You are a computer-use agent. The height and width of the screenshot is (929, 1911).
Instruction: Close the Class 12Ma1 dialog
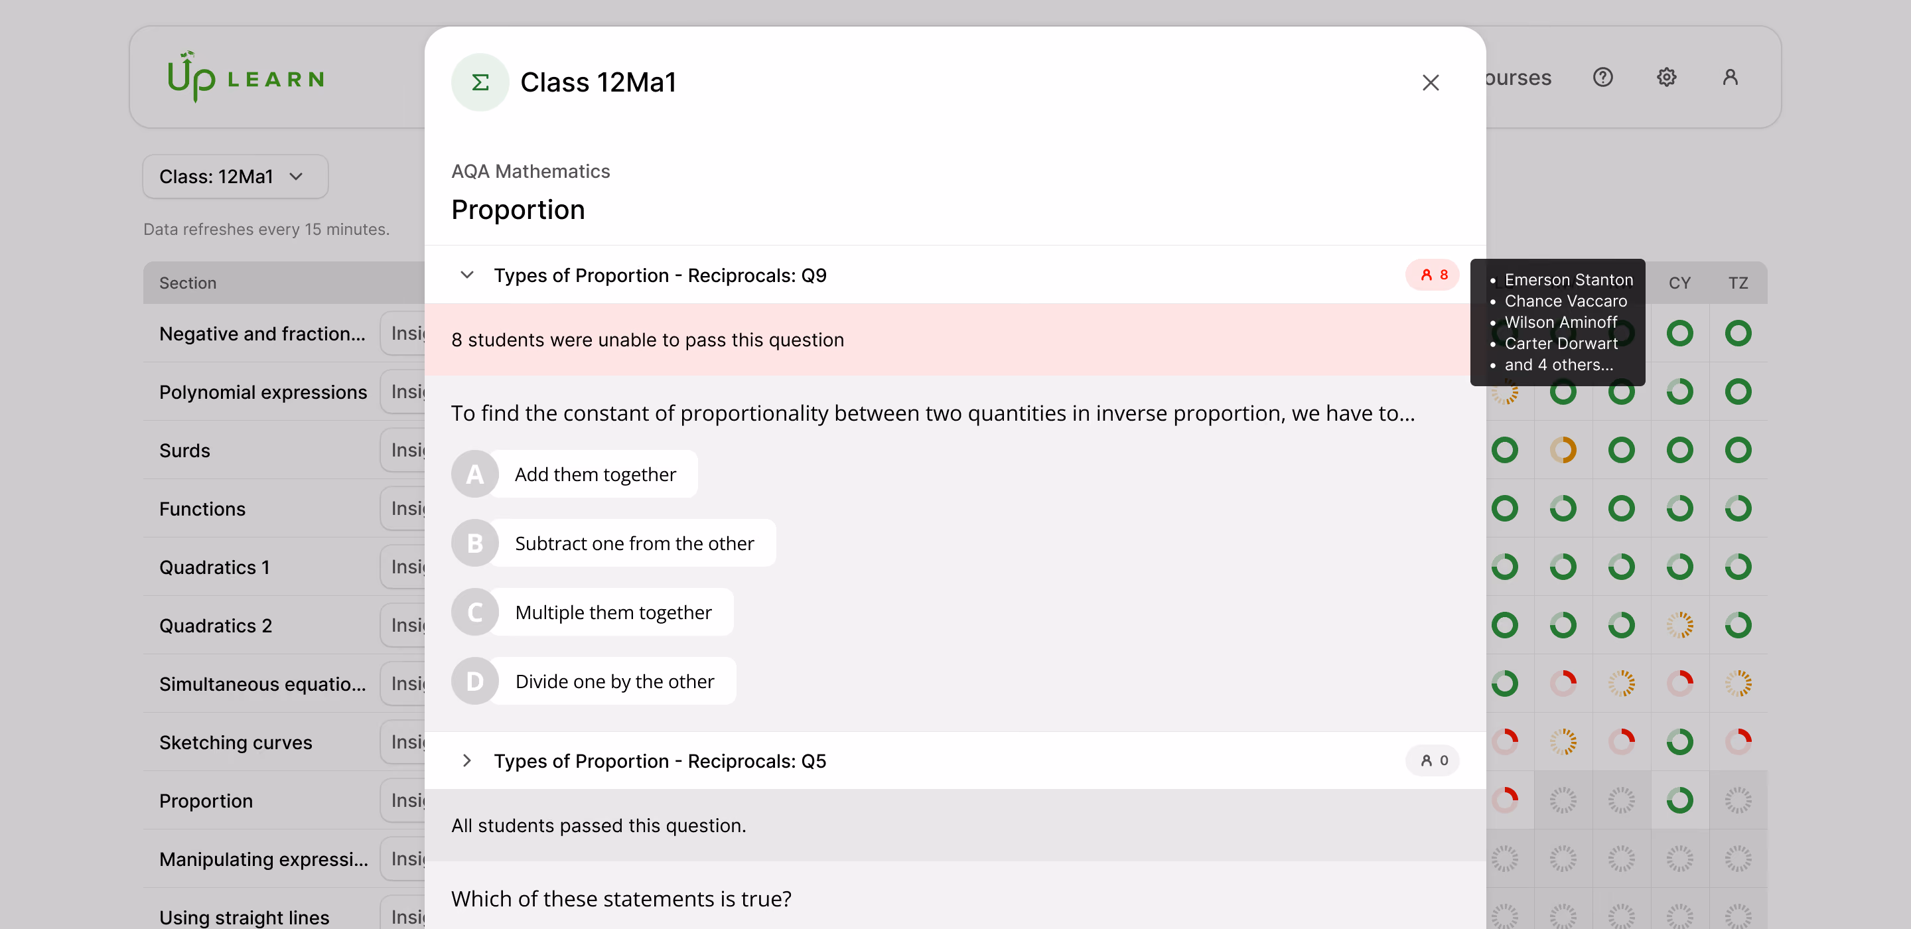point(1431,82)
